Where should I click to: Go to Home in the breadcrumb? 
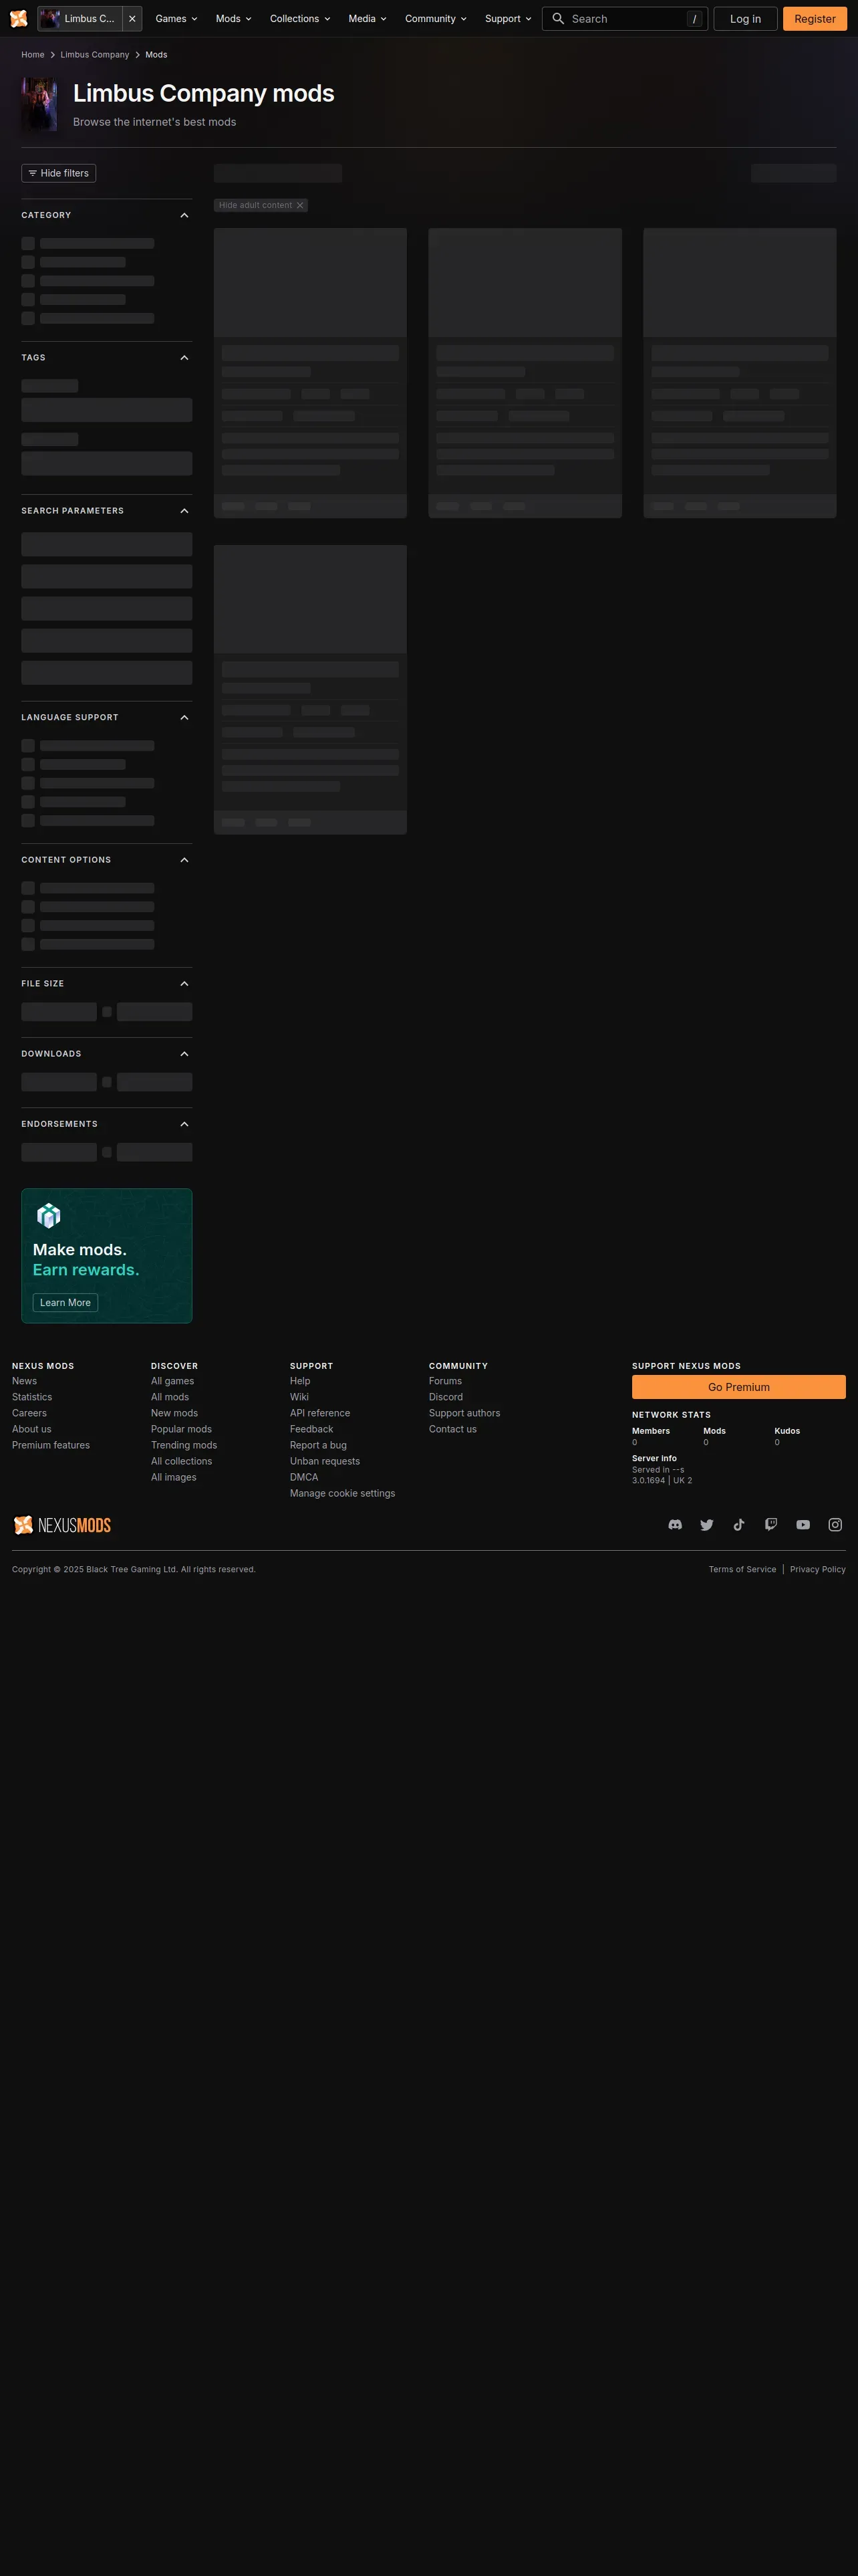point(33,55)
